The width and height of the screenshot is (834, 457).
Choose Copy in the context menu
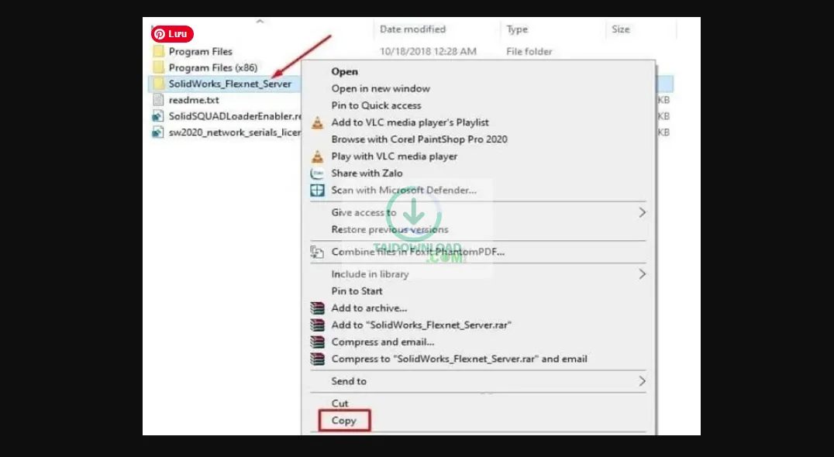(343, 421)
